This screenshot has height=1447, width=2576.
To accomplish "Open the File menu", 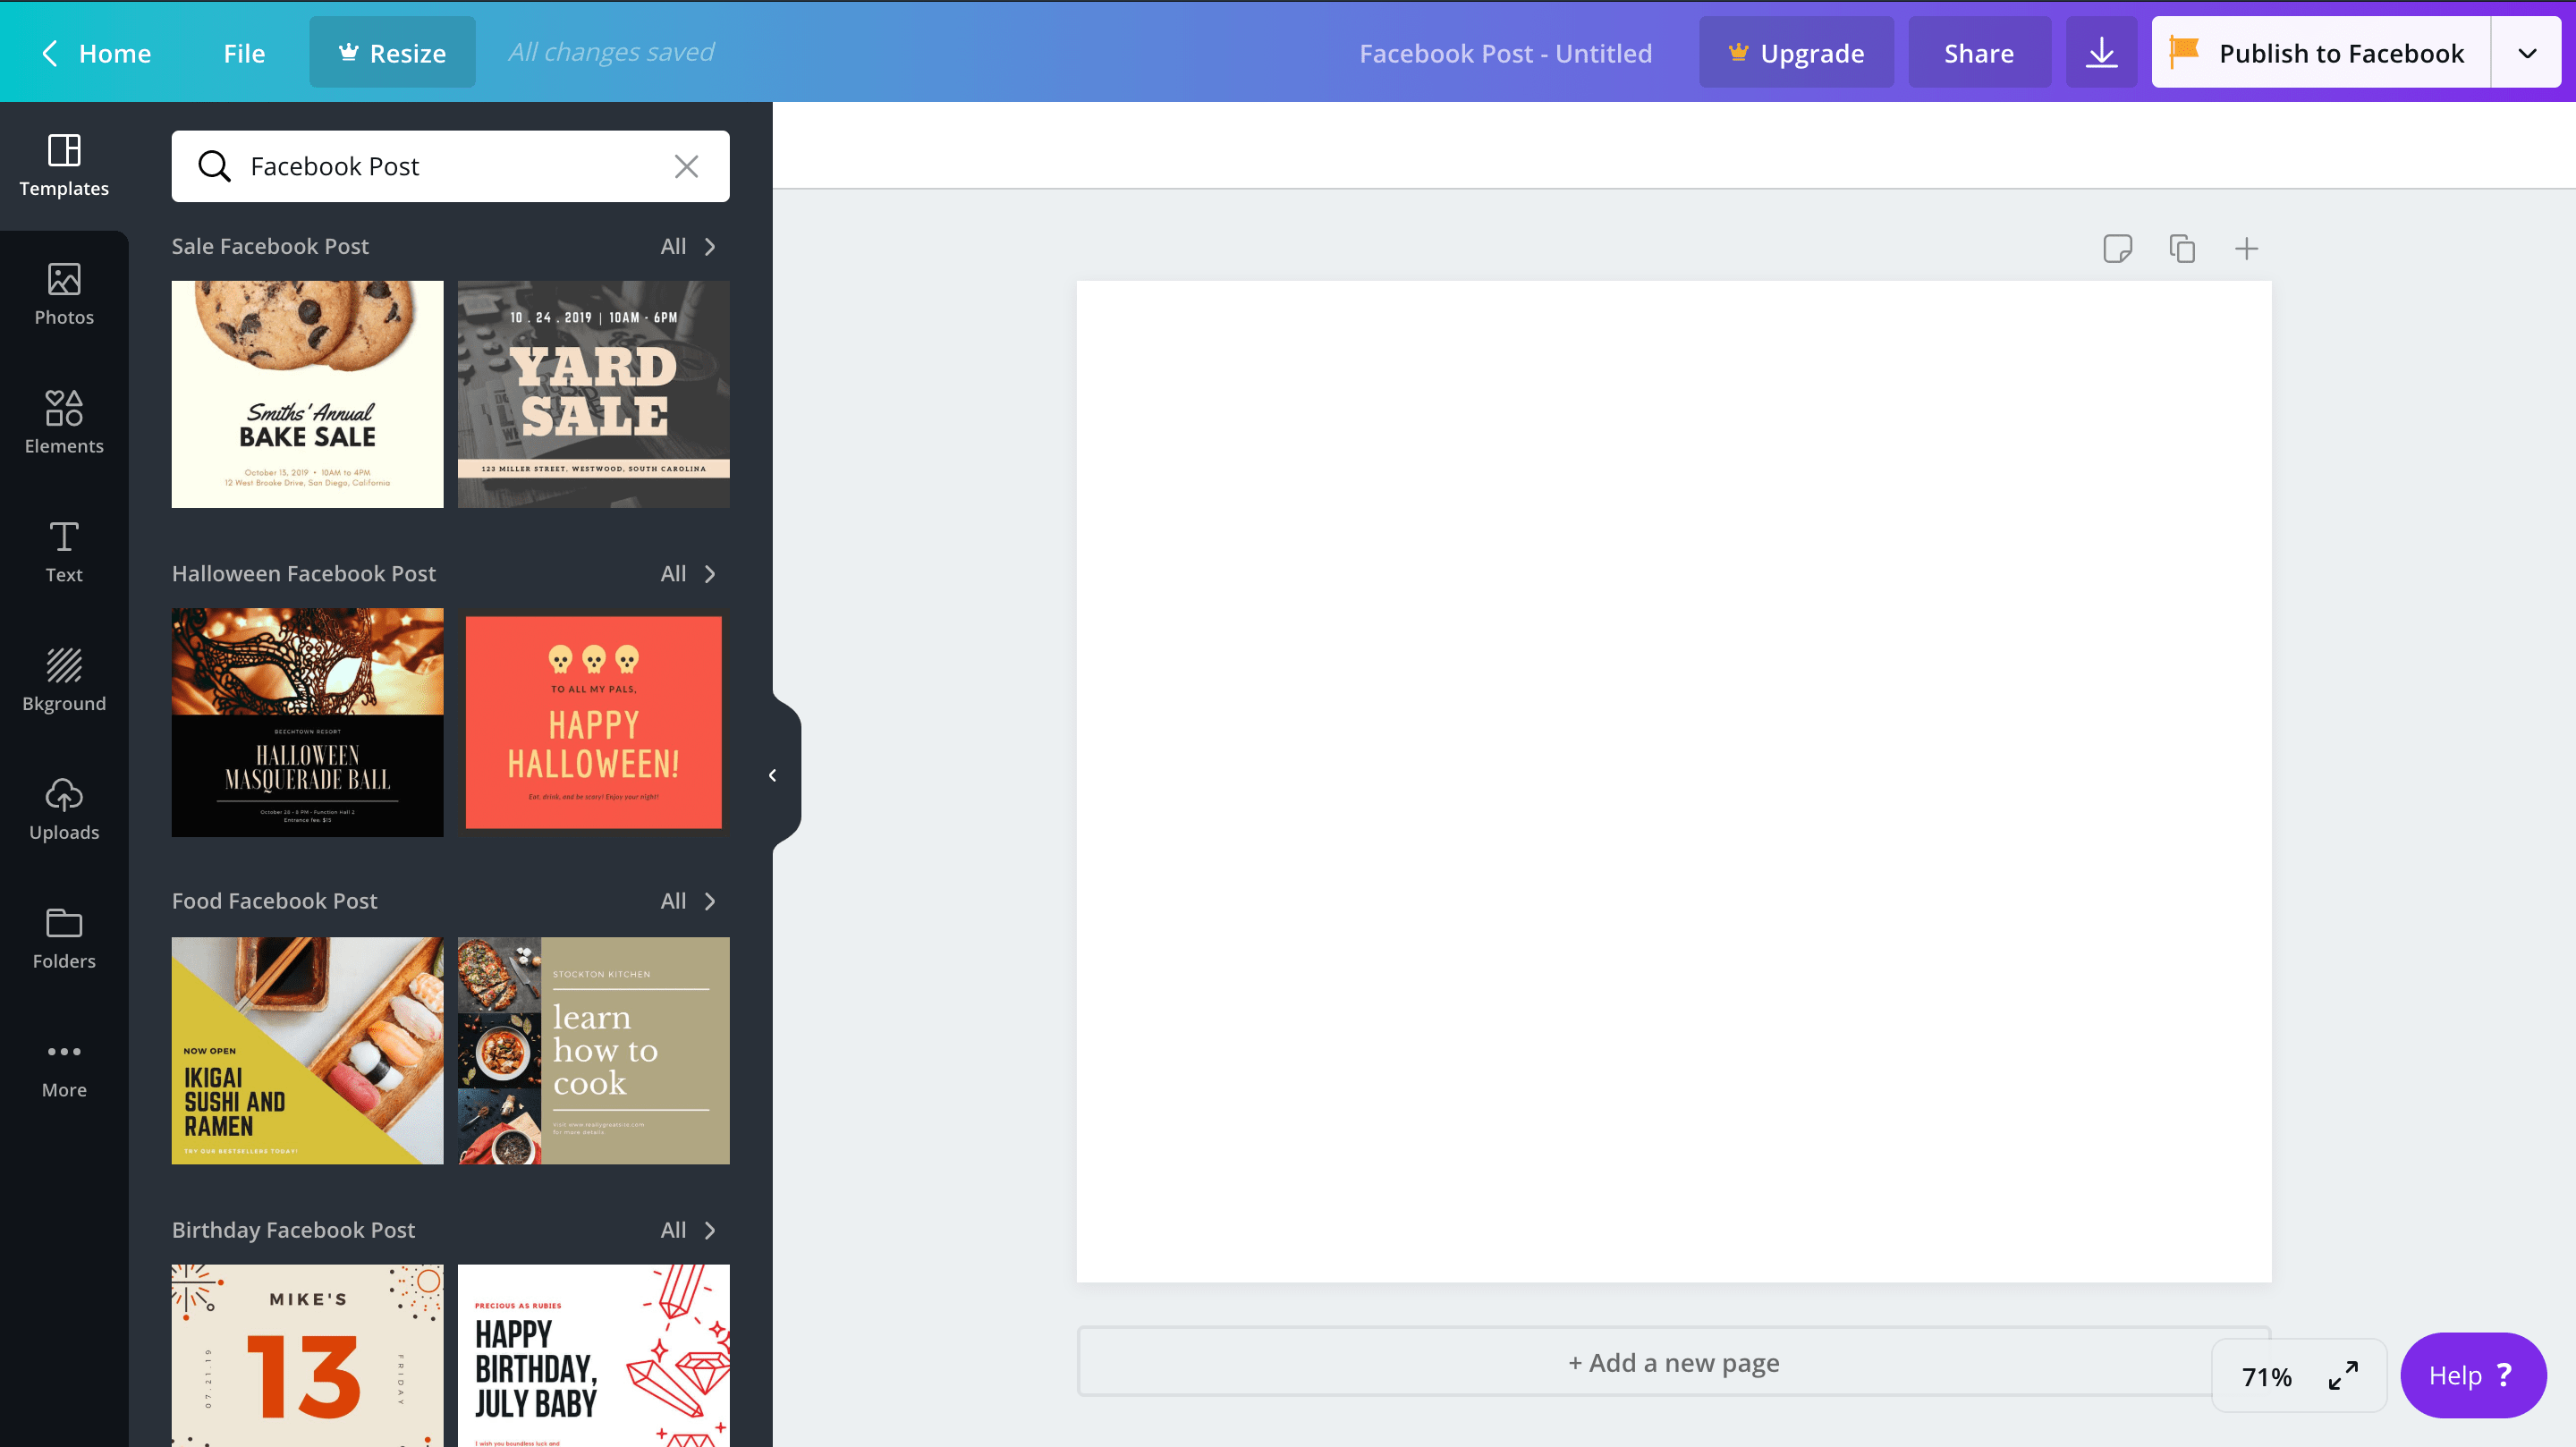I will pyautogui.click(x=244, y=53).
